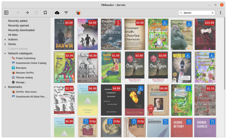This screenshot has width=227, height=139.
Task: Collapse the Network catalogues node
Action: 5,53
